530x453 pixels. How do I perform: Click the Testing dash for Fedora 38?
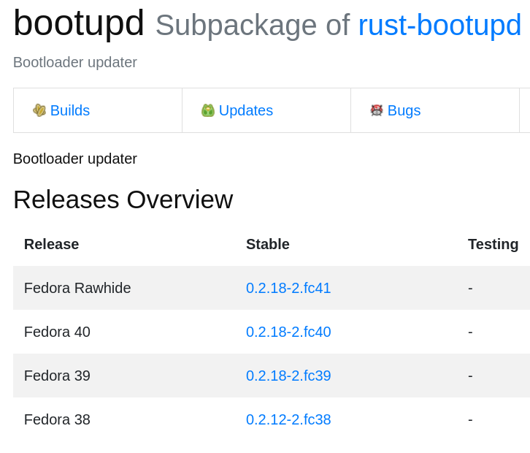470,419
